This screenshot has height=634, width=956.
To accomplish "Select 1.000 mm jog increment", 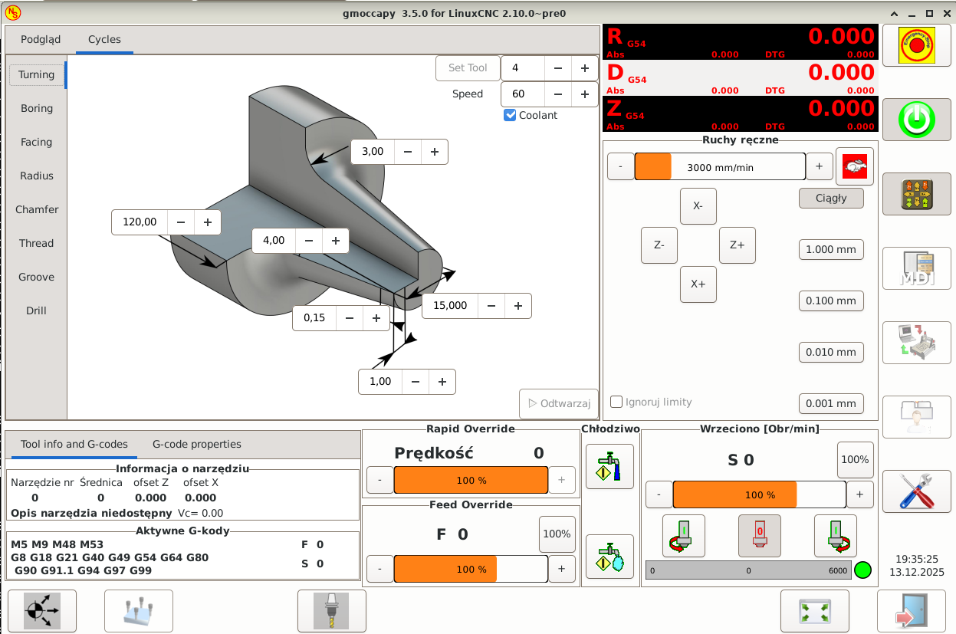I will pos(831,249).
